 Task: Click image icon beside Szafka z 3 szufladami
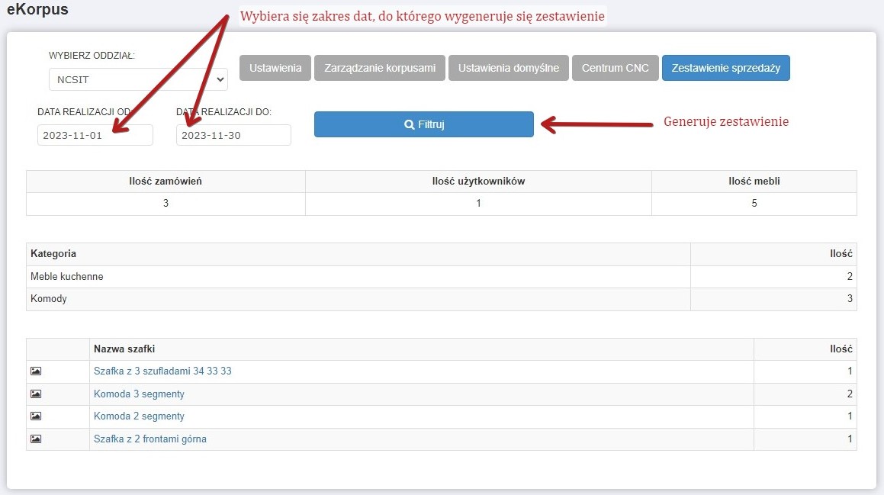[x=36, y=371]
